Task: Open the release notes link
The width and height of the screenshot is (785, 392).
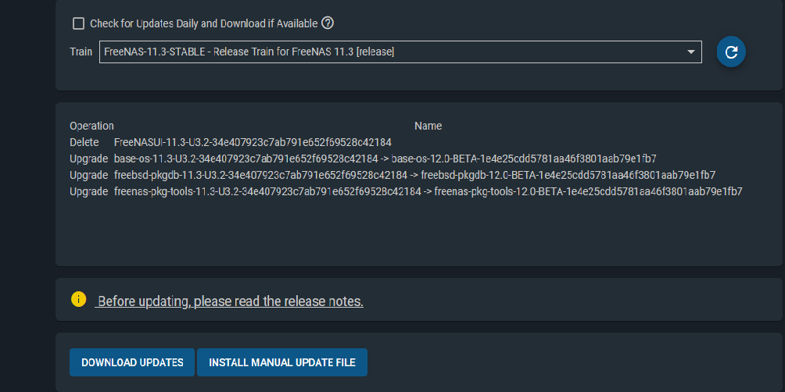Action: pos(229,301)
